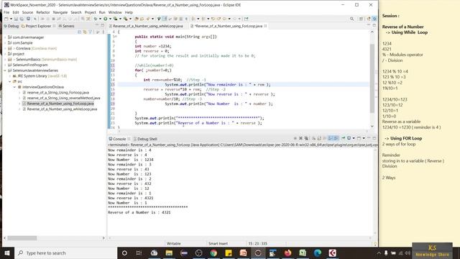The width and height of the screenshot is (460, 259).
Task: Open the Open Console dropdown arrow
Action: (x=364, y=138)
